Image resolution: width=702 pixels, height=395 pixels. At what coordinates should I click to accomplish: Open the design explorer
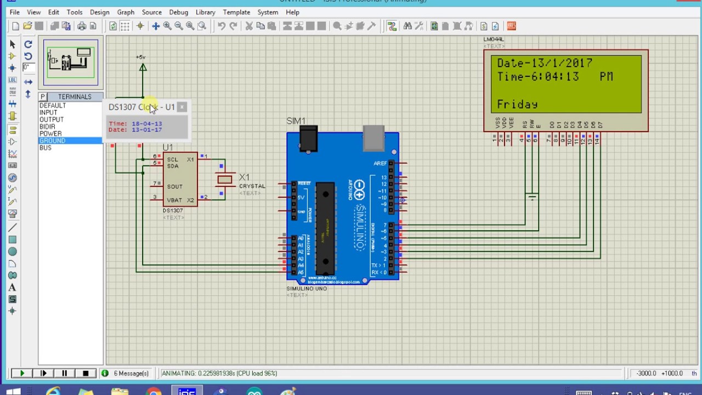434,26
